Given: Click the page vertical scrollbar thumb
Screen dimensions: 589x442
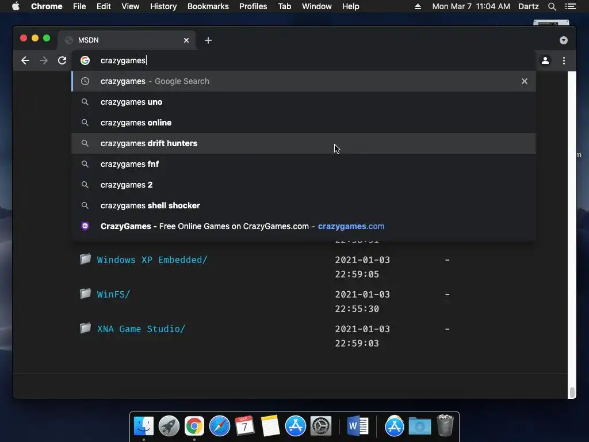Looking at the screenshot, I should click(x=572, y=393).
